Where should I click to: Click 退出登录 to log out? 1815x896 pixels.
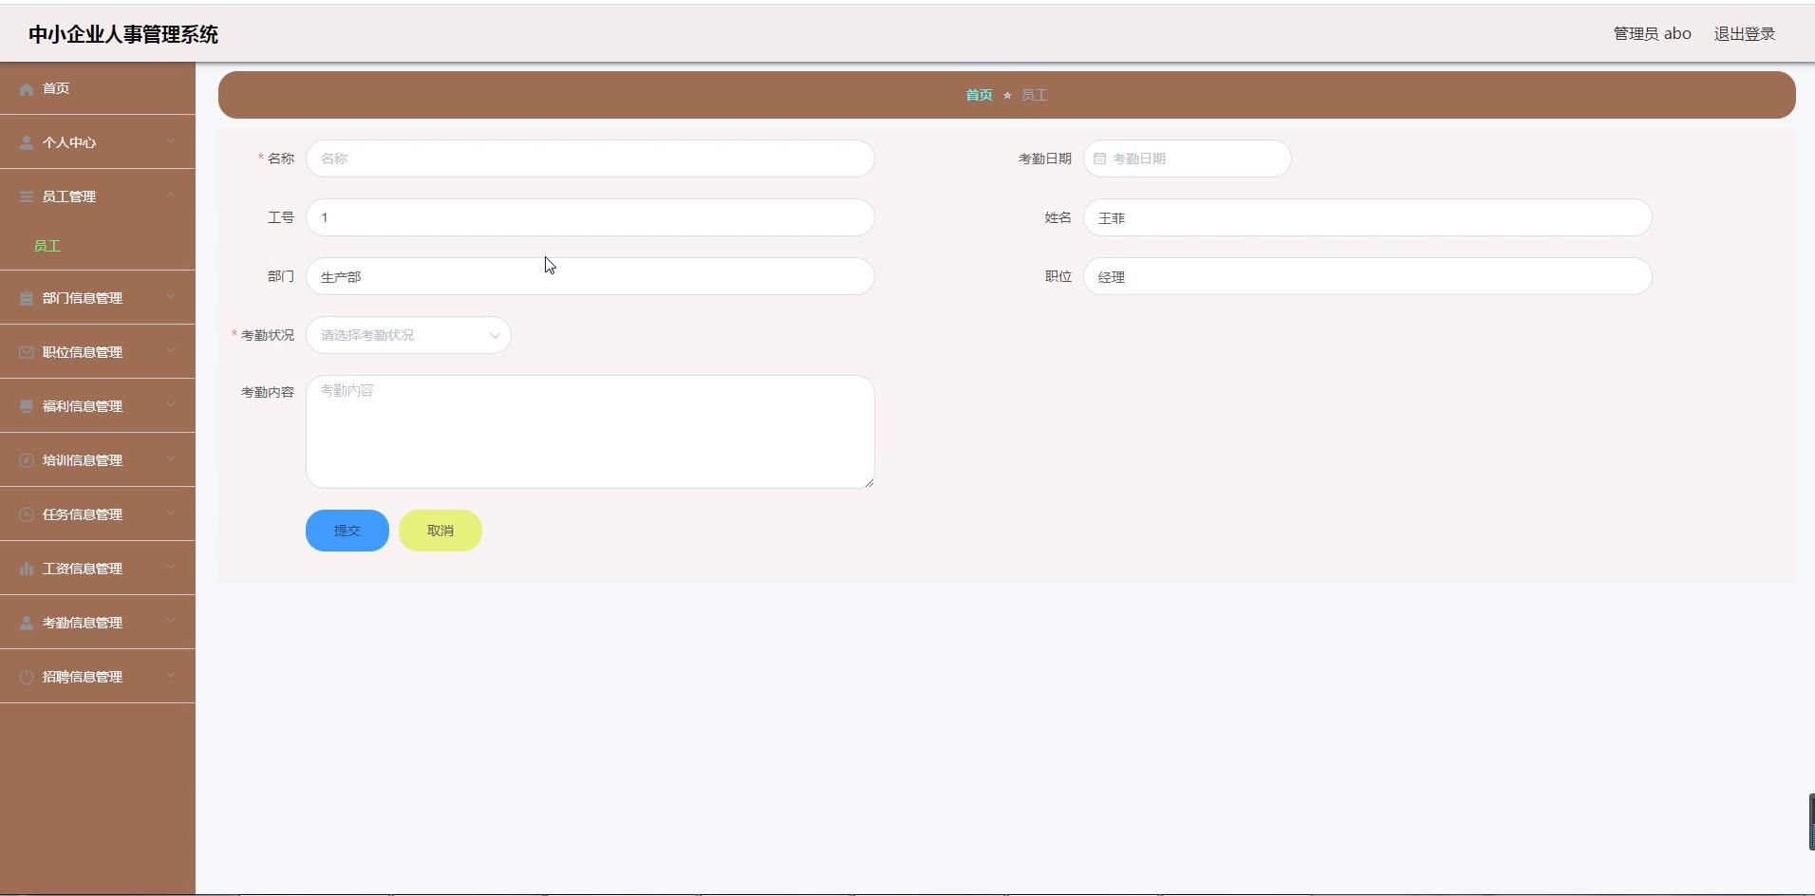tap(1744, 34)
